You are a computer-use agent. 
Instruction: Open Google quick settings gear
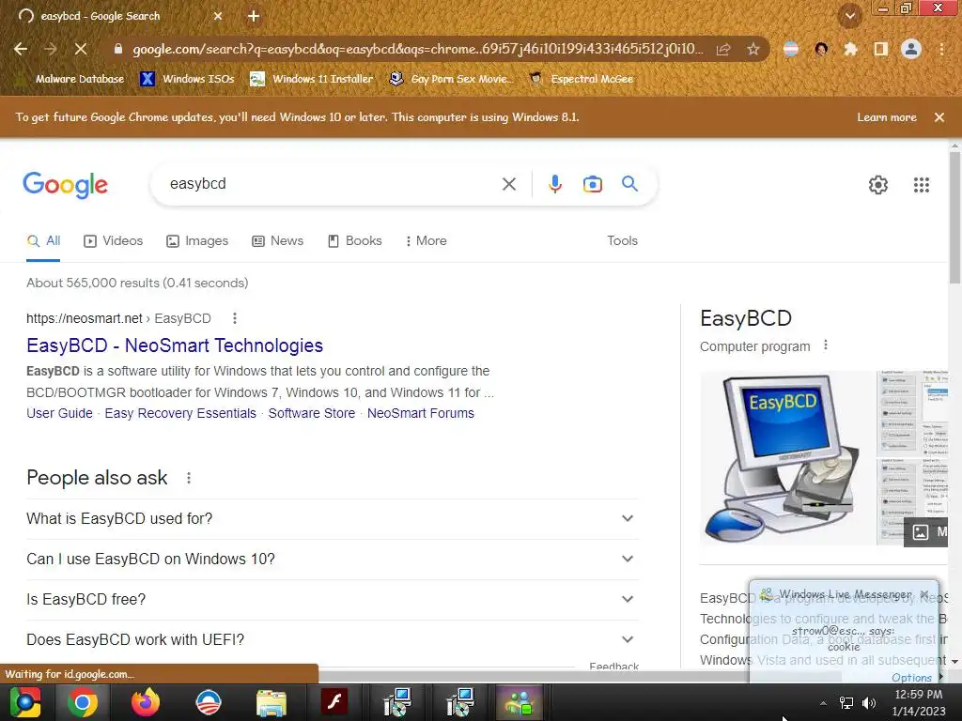click(x=878, y=185)
